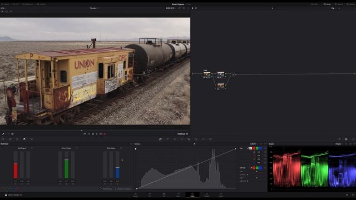Open the OpenFX library panel

coord(339,4)
